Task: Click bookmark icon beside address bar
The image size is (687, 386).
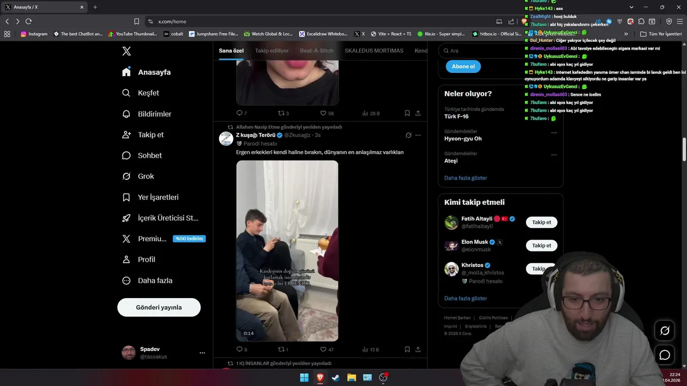Action: pos(136,21)
